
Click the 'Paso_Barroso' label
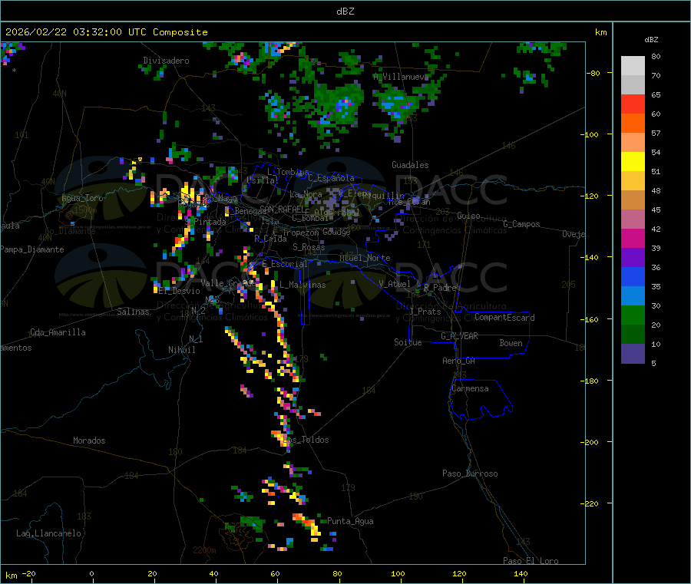[470, 473]
